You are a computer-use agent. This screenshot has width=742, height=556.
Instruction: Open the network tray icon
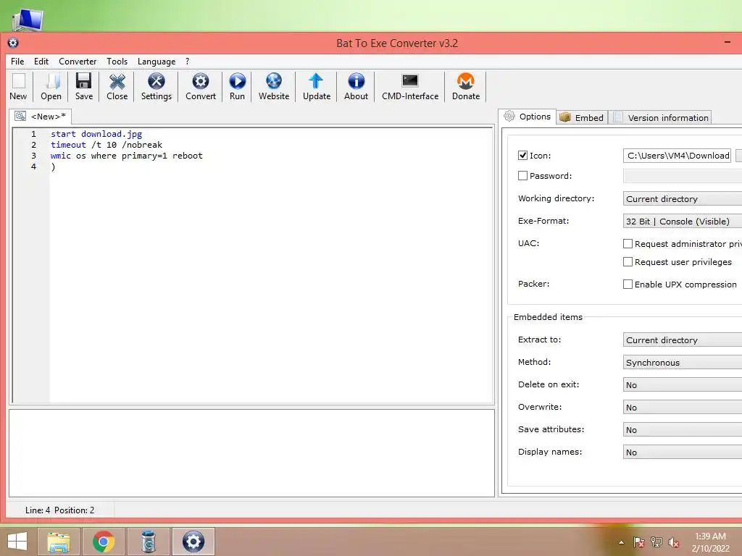click(x=656, y=542)
